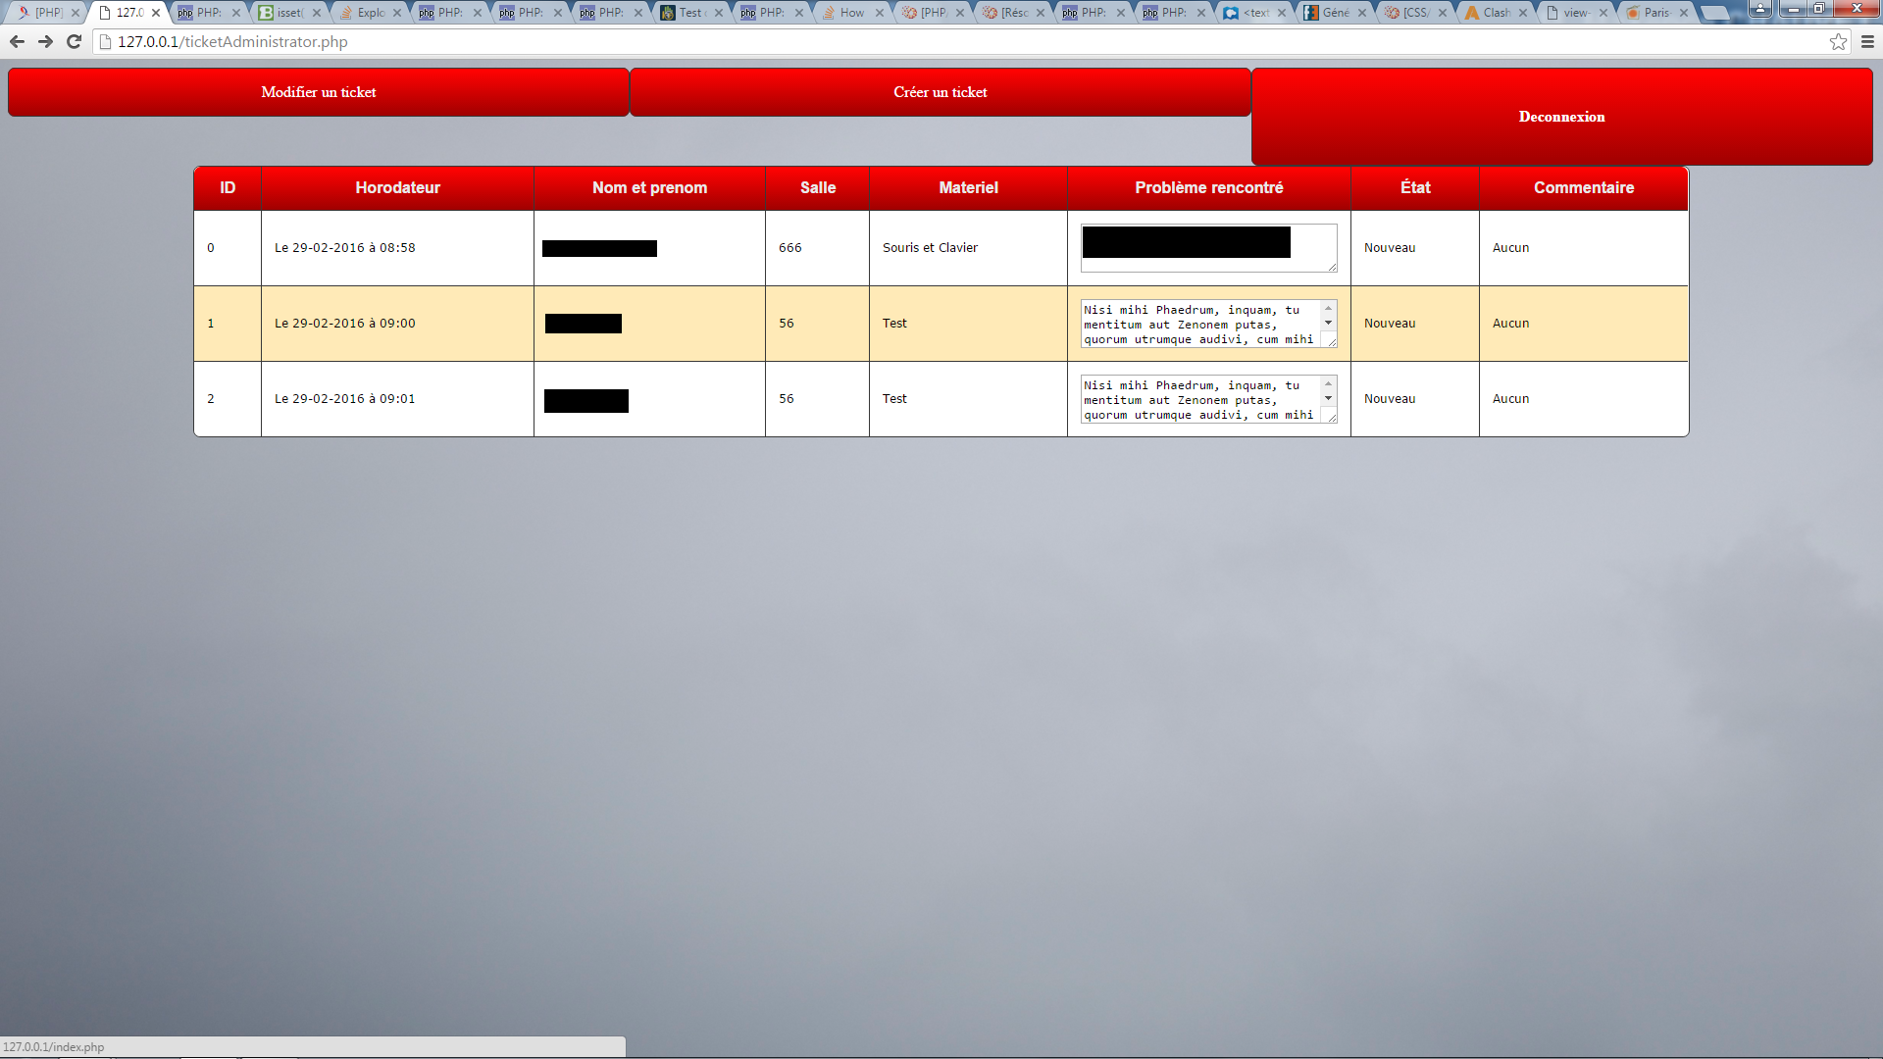Switch to the 'Paris' tab

click(1654, 13)
